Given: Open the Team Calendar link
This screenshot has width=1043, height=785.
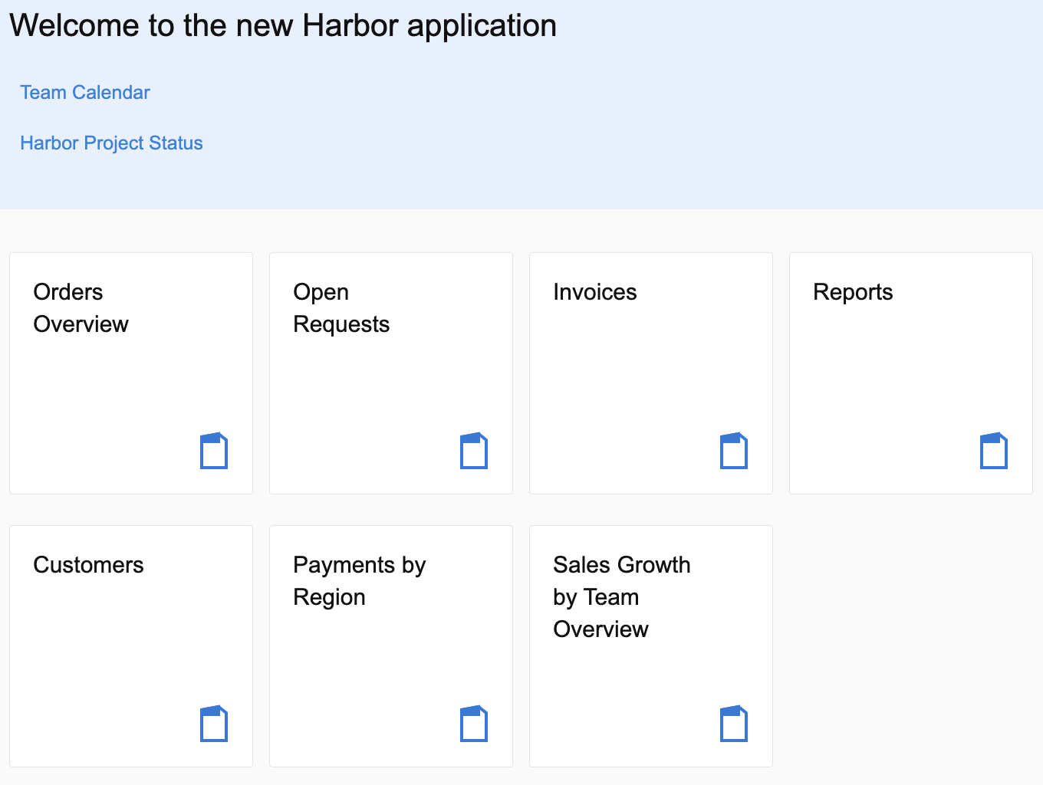Looking at the screenshot, I should click(85, 92).
